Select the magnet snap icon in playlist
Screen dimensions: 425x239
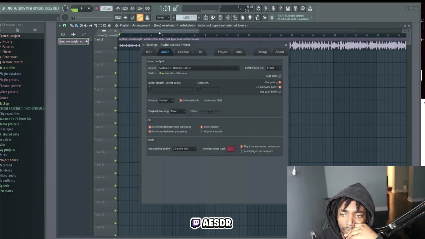click(x=64, y=26)
